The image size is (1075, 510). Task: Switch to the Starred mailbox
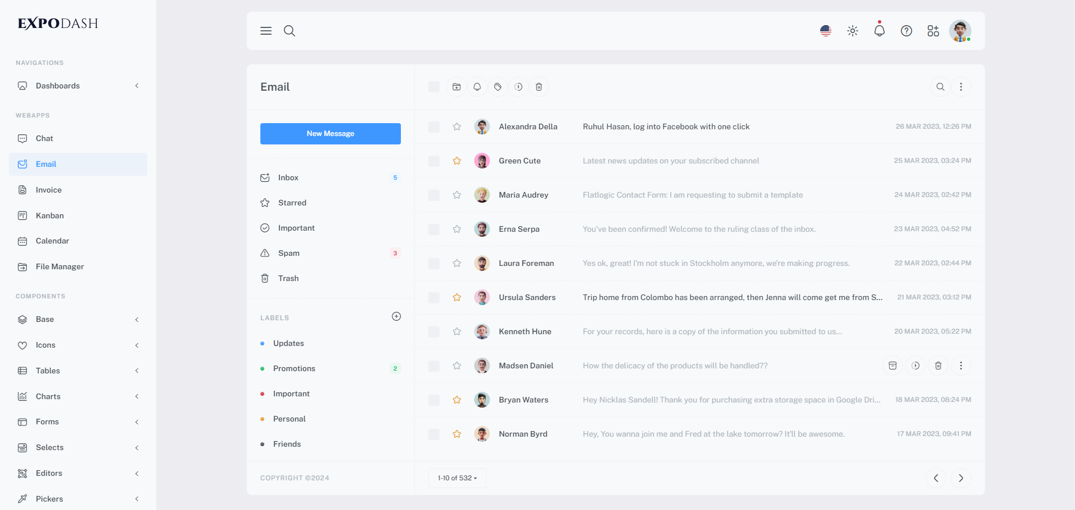(292, 203)
